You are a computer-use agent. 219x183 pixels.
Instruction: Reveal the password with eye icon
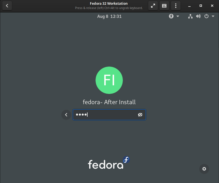[x=140, y=115]
